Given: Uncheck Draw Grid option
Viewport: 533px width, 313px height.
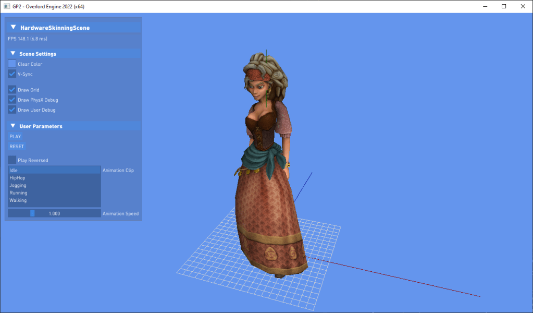Looking at the screenshot, I should coord(12,90).
